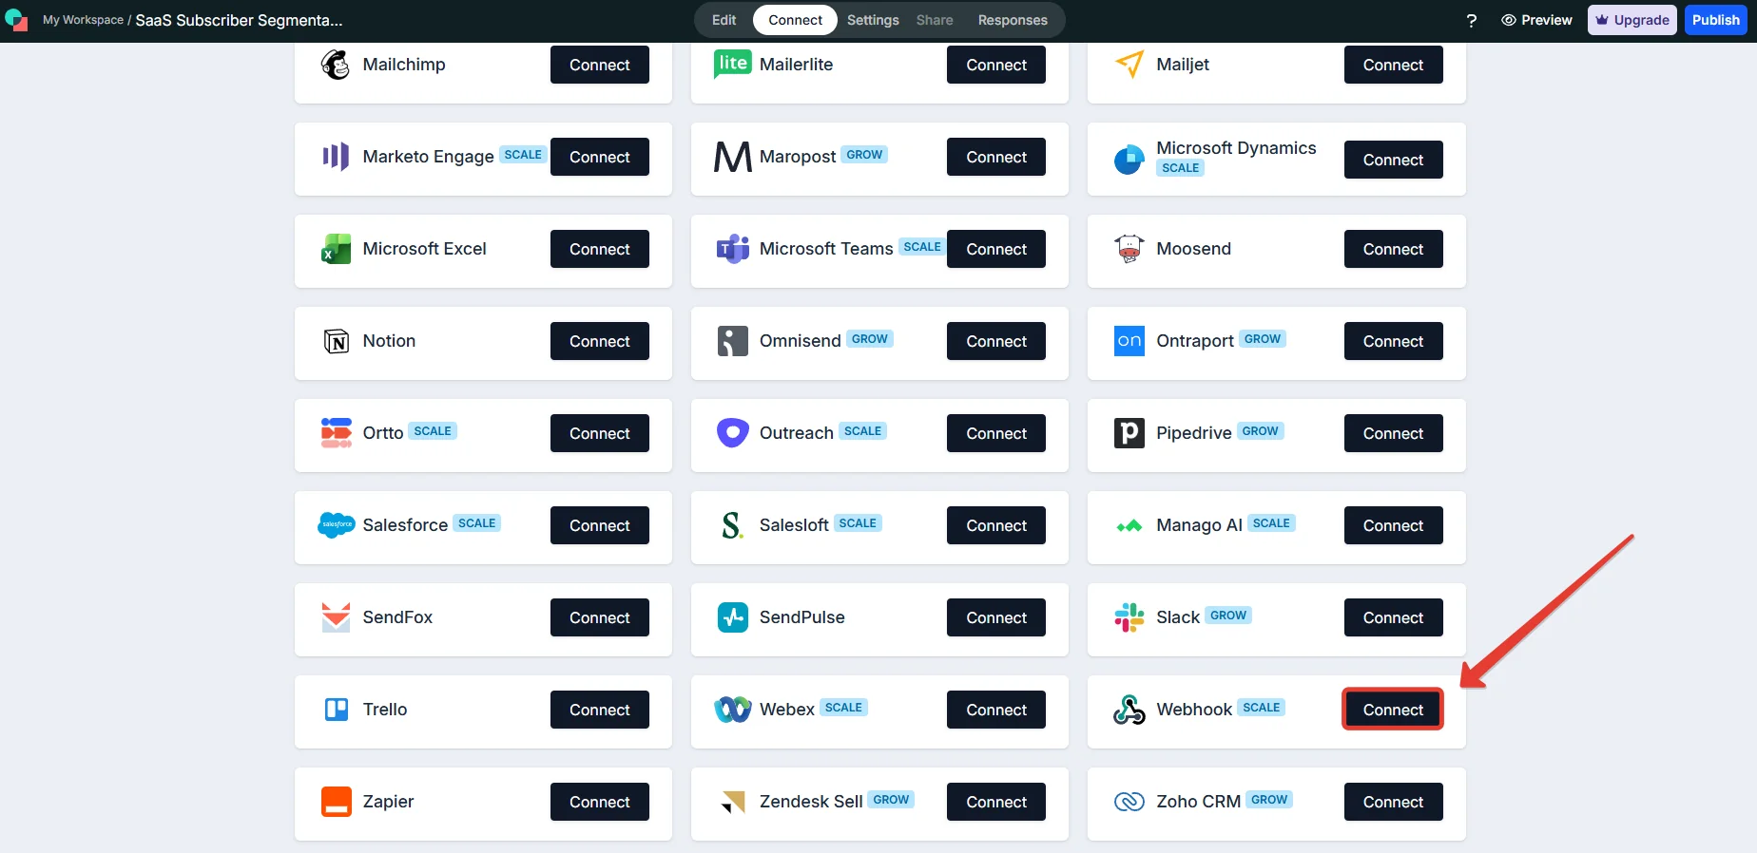Viewport: 1757px width, 853px height.
Task: Click the app logo in top-left corner
Action: click(x=16, y=20)
